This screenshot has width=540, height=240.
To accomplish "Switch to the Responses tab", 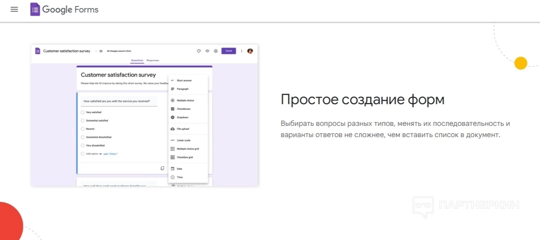I will [x=153, y=60].
